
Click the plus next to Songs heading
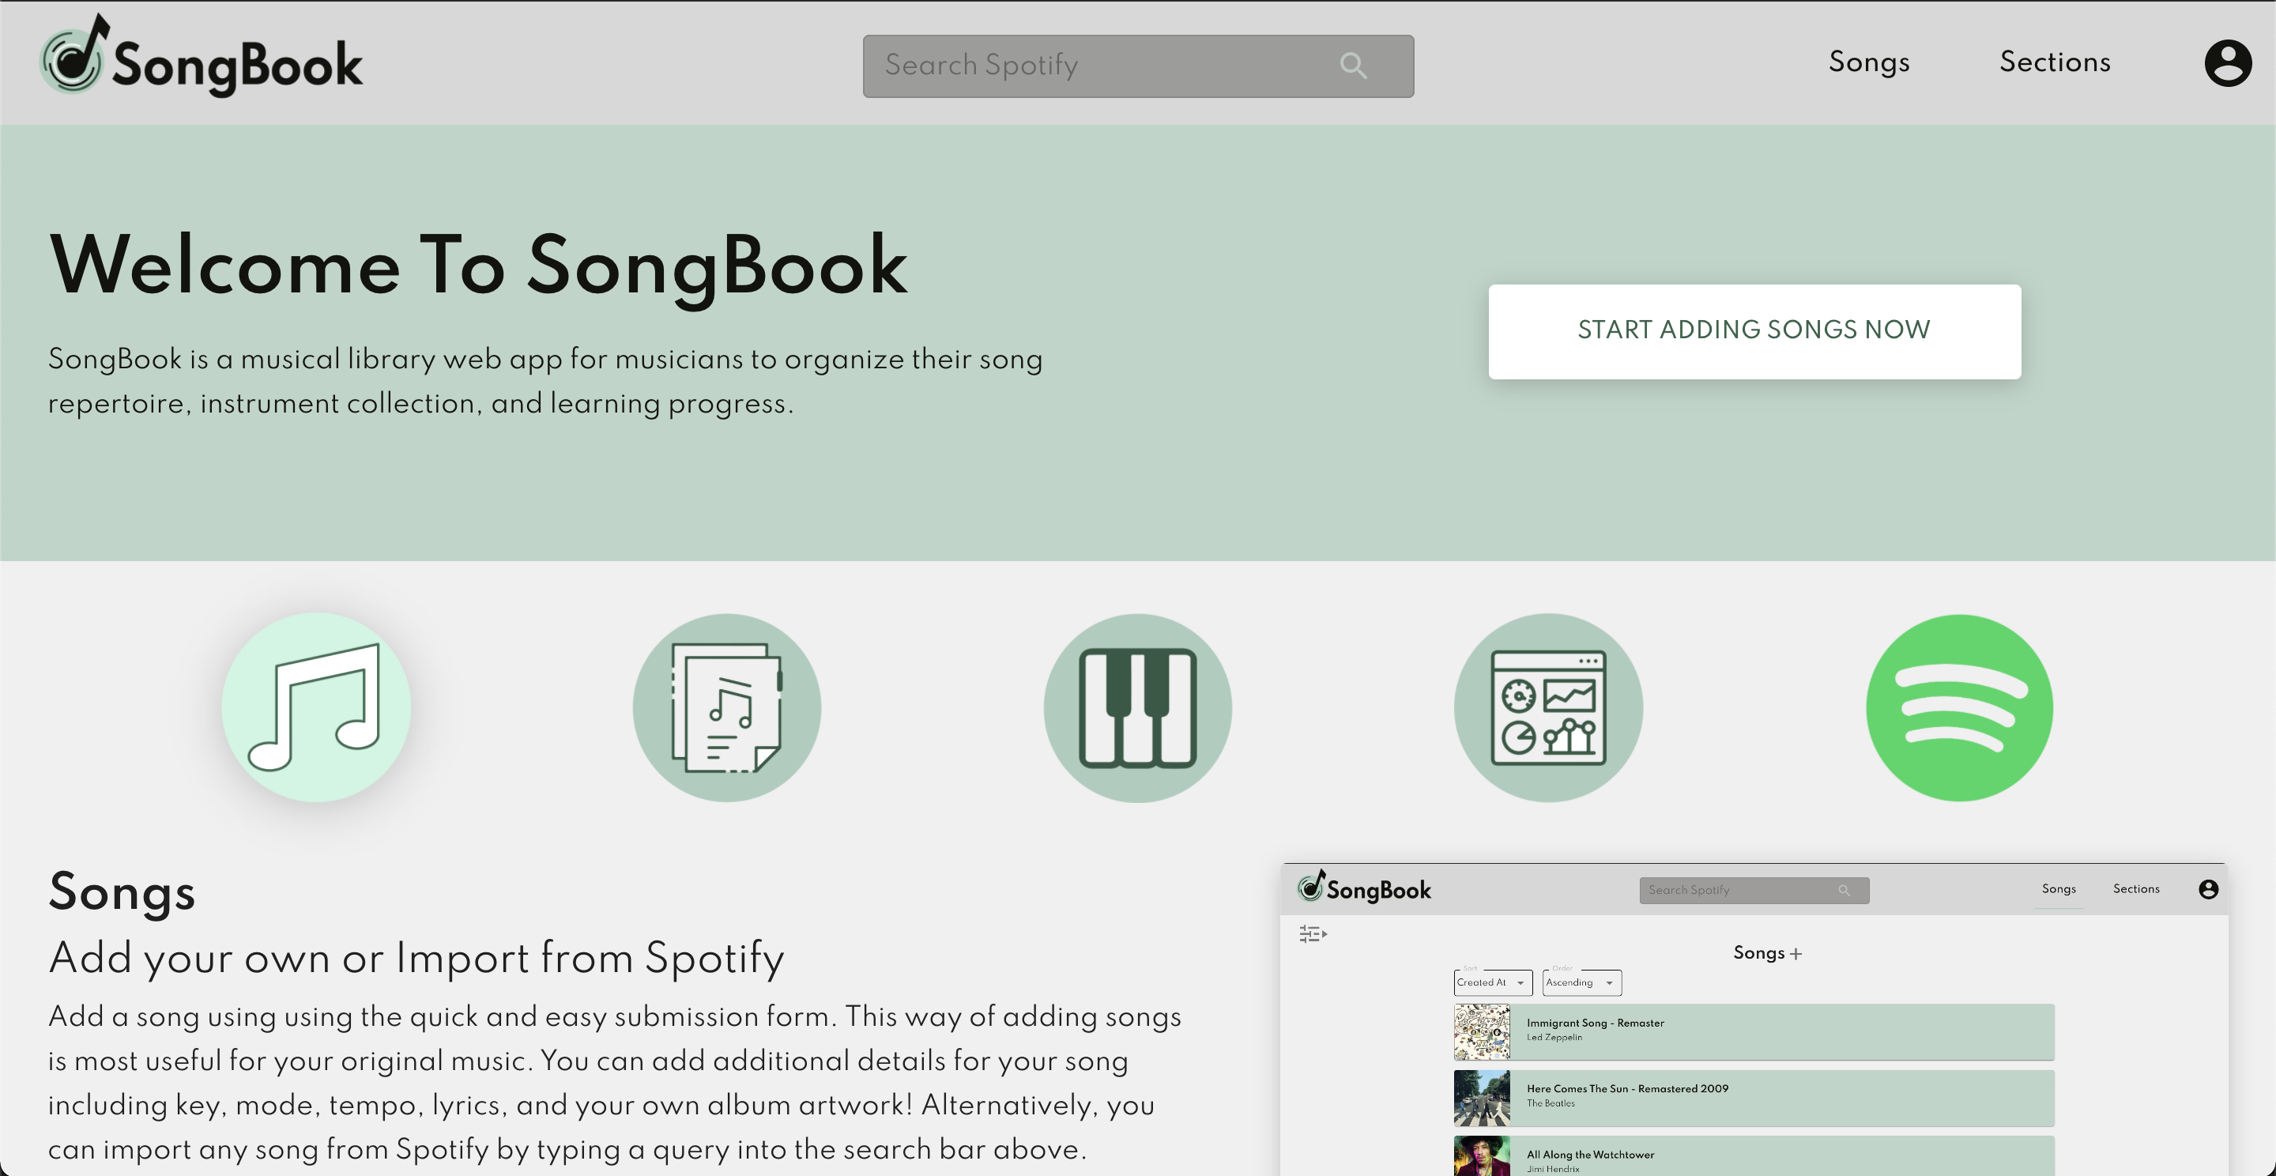tap(1795, 953)
